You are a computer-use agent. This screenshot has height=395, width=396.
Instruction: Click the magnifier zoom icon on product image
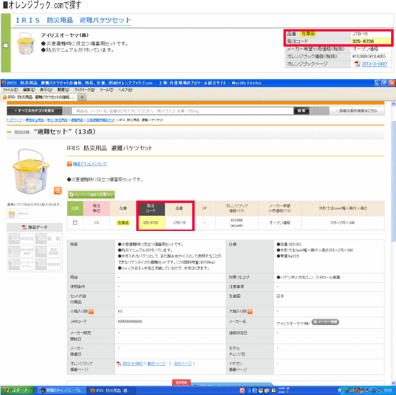pyautogui.click(x=58, y=191)
